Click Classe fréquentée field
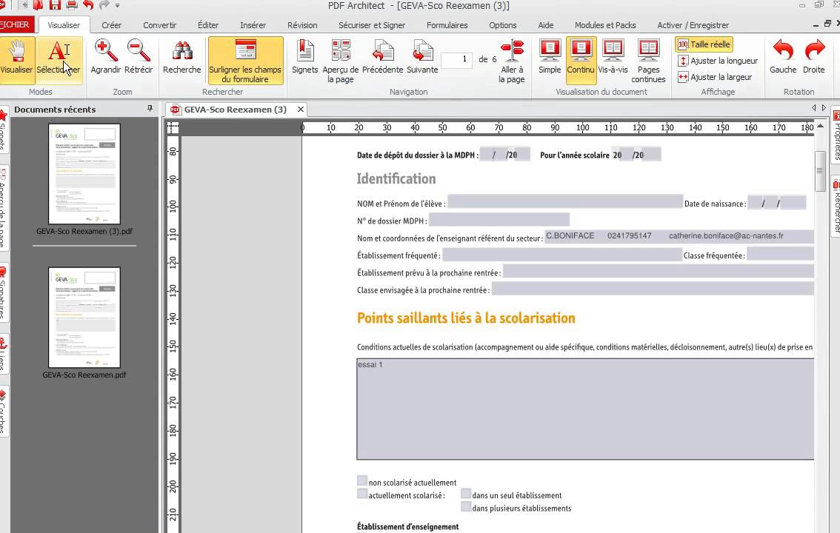Image resolution: width=840 pixels, height=533 pixels. pos(780,254)
